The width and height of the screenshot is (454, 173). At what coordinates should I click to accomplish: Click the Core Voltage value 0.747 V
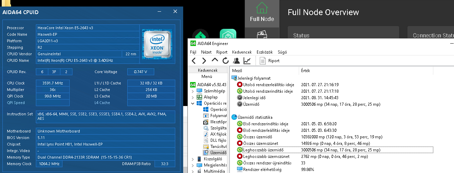(141, 72)
